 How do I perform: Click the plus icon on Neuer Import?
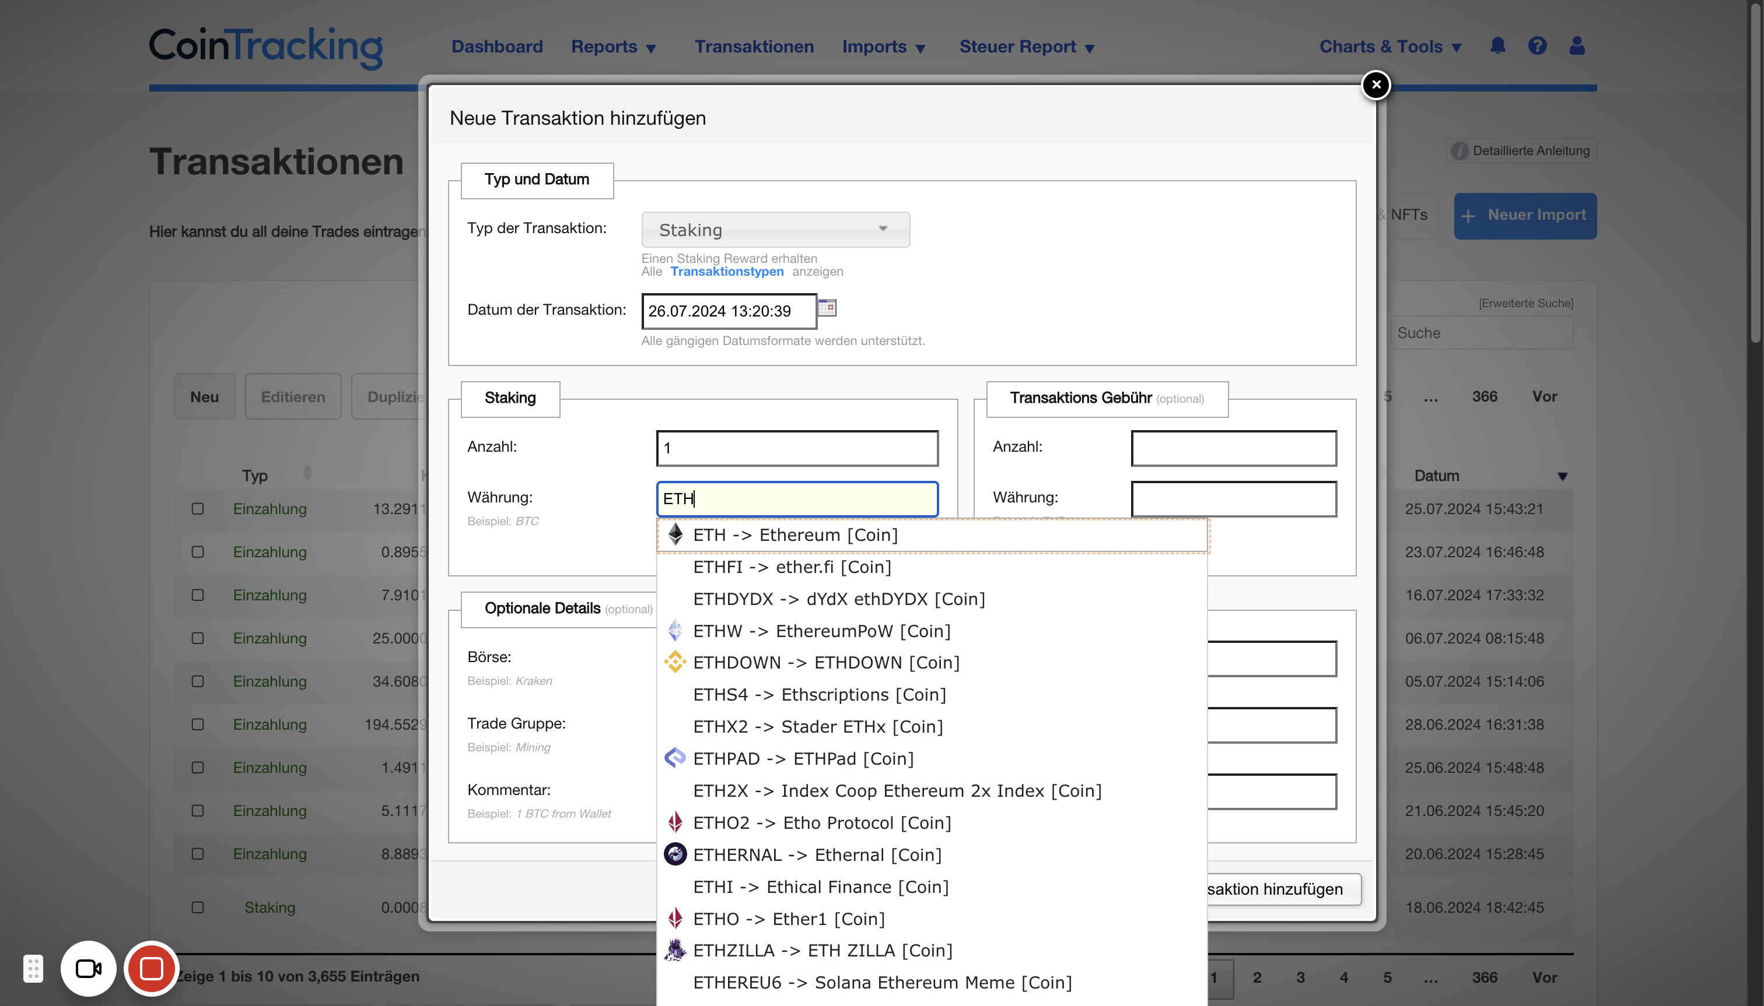[1468, 216]
